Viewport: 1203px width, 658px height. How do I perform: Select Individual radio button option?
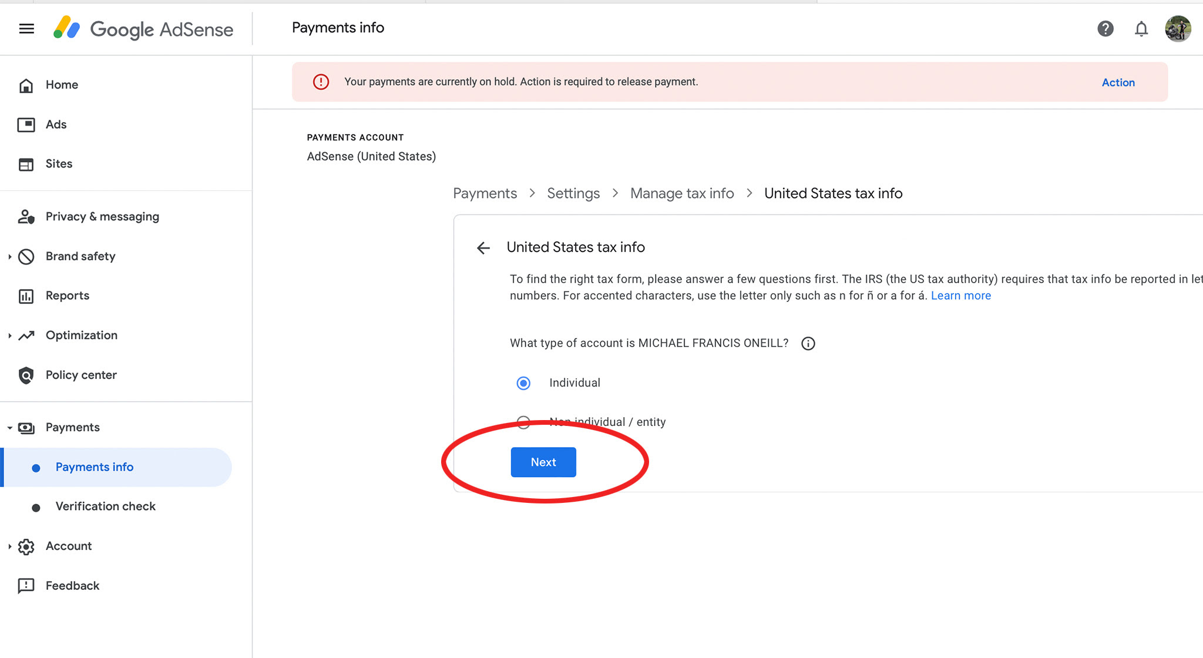coord(522,382)
